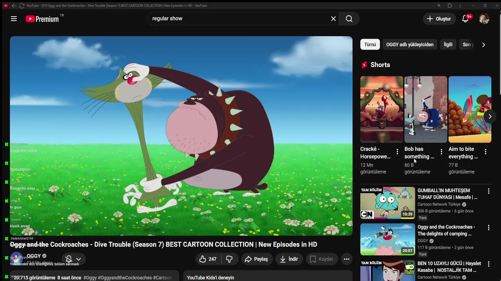This screenshot has width=501, height=281.
Task: Select the İlgili filter chip
Action: coord(448,44)
